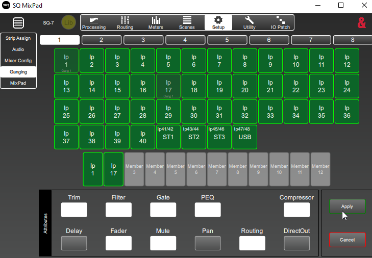Screen dimensions: 372x258
Task: Select ganged channel Ip 1 in grid
Action: tap(66, 61)
